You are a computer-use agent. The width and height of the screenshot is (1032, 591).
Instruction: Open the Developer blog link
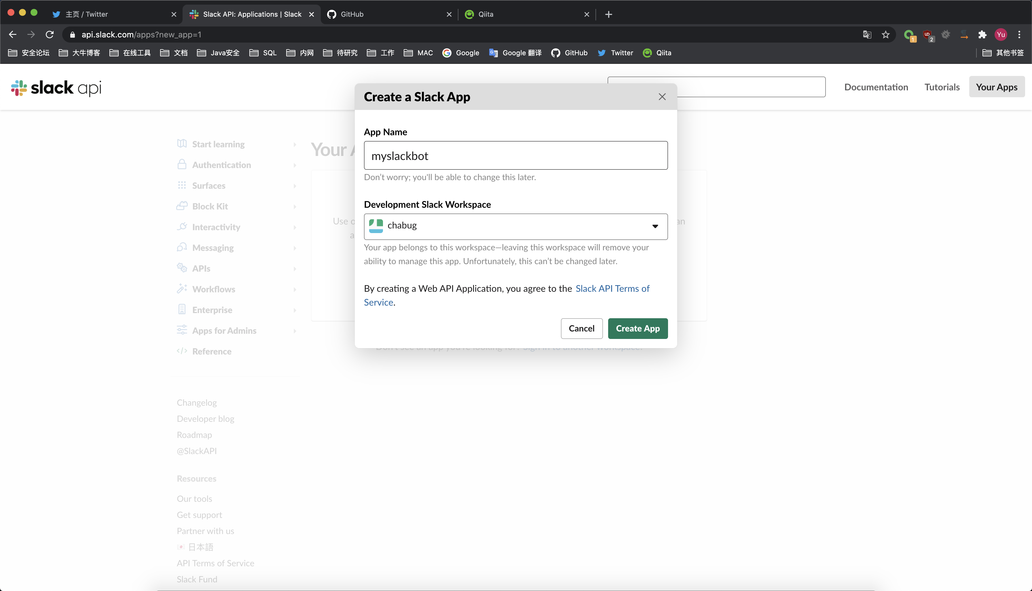click(x=205, y=418)
